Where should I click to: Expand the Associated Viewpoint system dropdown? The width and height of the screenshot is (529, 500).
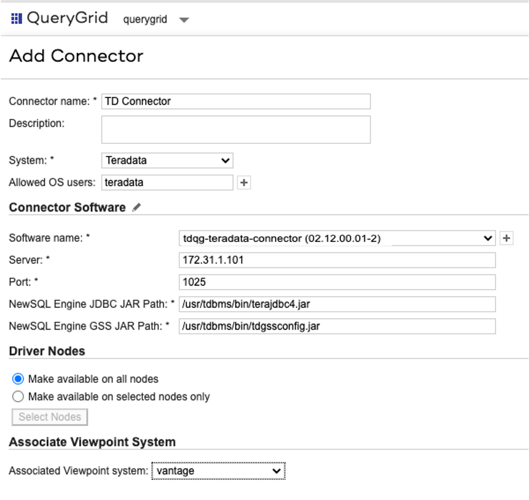click(x=218, y=471)
